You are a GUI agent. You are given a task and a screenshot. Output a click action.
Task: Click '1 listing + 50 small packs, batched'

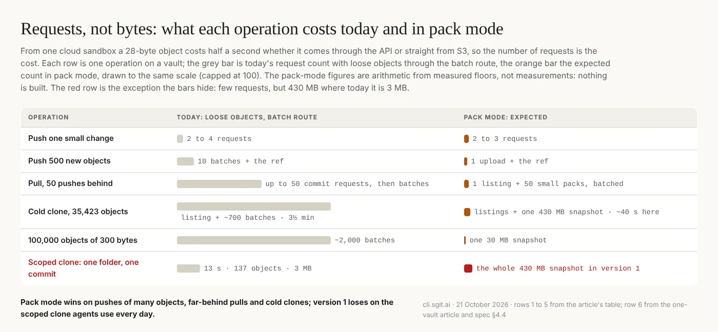pos(548,184)
